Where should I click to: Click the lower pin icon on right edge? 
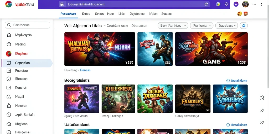pyautogui.click(x=262, y=122)
